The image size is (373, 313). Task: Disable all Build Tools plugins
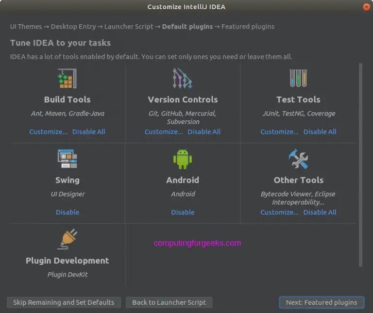(89, 132)
